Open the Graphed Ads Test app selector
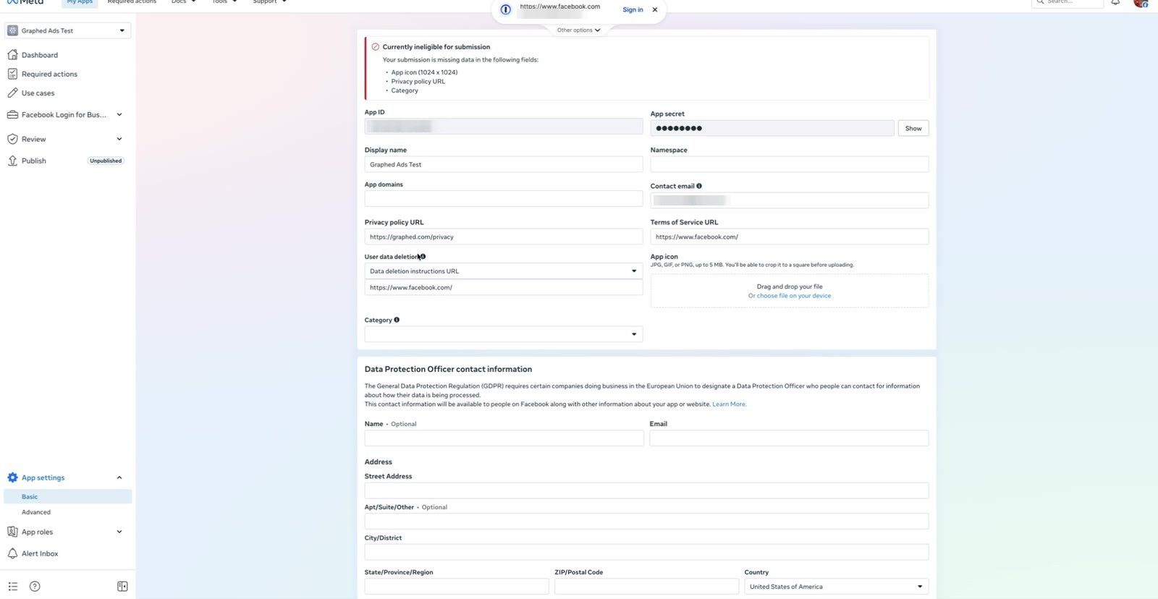Screen dimensions: 1158x599 [x=67, y=30]
